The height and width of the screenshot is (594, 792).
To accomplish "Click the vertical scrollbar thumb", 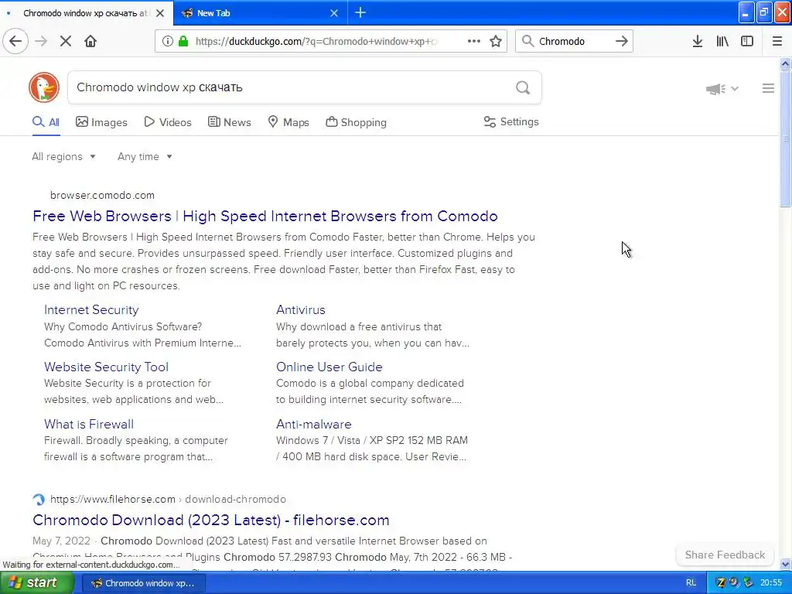I will pos(786,138).
